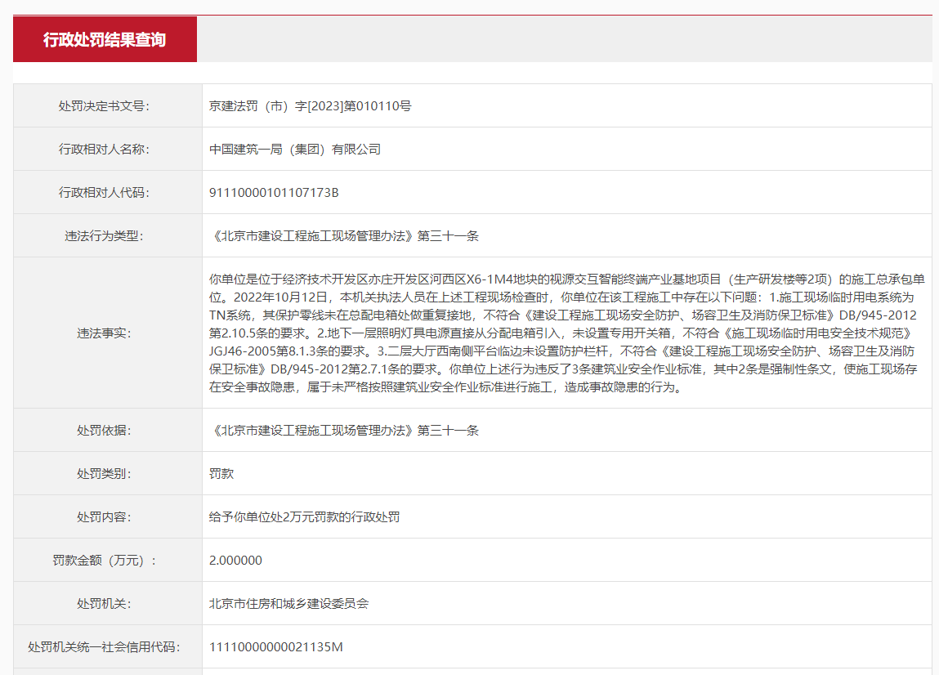This screenshot has height=675, width=939.
Task: Click the 罚款金额（万元） label
Action: click(105, 560)
